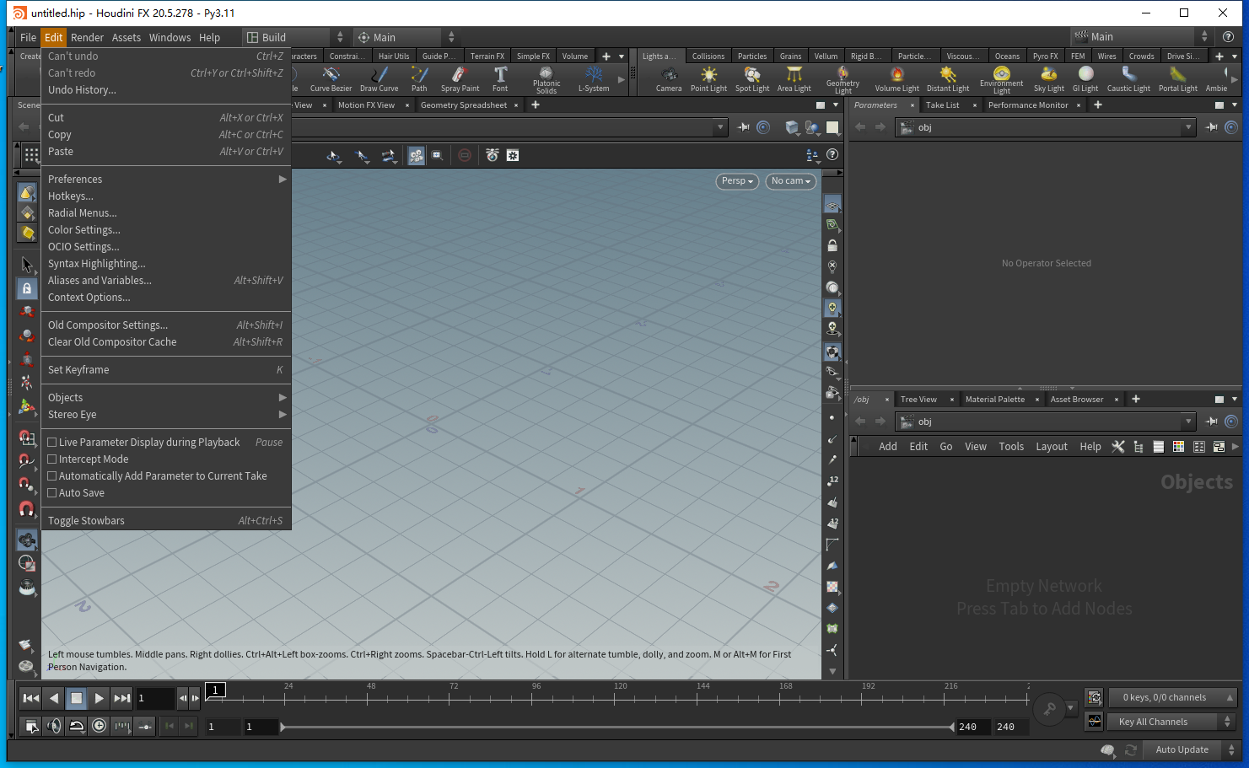Click Add in the network editor menu
Image resolution: width=1249 pixels, height=768 pixels.
(888, 447)
